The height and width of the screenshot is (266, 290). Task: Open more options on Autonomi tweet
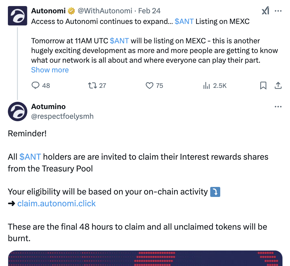click(x=278, y=11)
